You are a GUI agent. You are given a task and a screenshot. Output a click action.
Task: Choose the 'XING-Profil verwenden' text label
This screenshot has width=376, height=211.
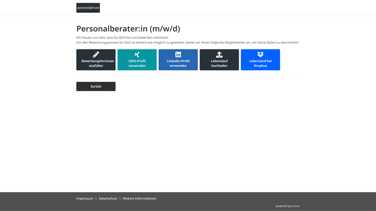(x=137, y=64)
